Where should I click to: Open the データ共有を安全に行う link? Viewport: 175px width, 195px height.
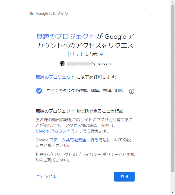76,140
